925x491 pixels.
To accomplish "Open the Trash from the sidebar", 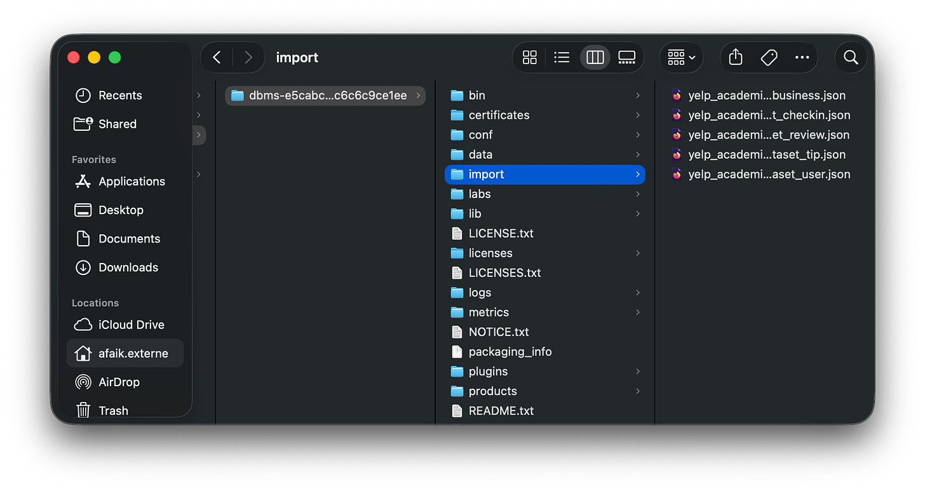I will 112,410.
